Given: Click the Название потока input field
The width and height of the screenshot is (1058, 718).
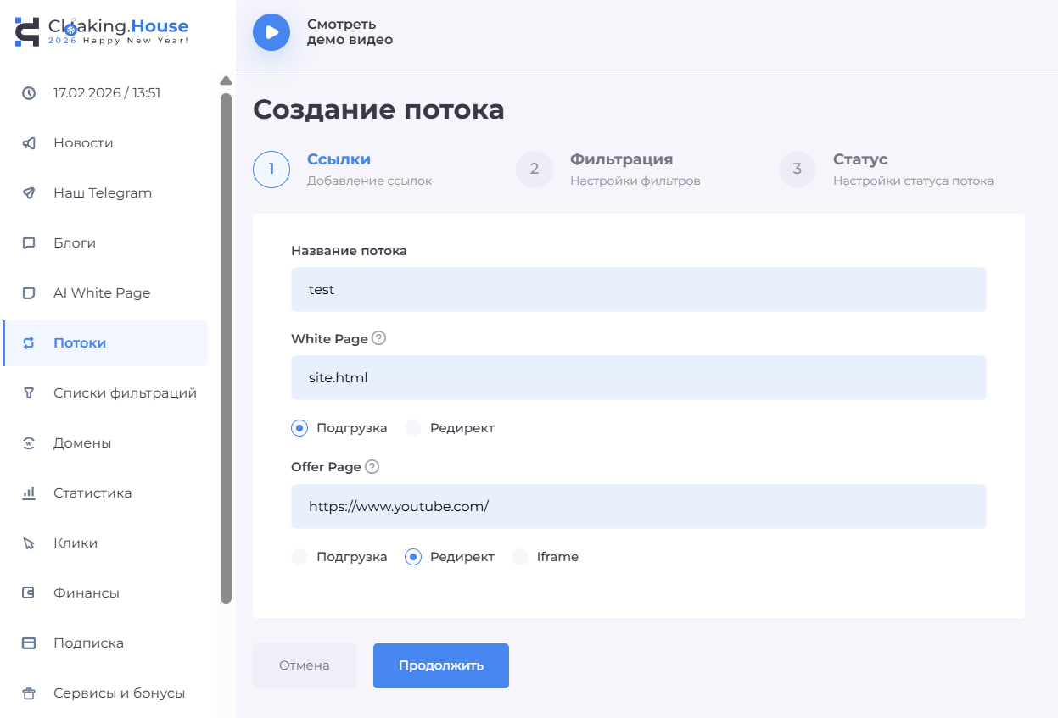Looking at the screenshot, I should (638, 289).
